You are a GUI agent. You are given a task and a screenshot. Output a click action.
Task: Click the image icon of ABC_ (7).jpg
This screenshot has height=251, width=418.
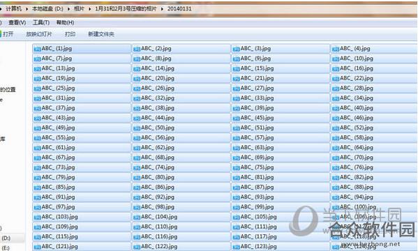click(37, 59)
